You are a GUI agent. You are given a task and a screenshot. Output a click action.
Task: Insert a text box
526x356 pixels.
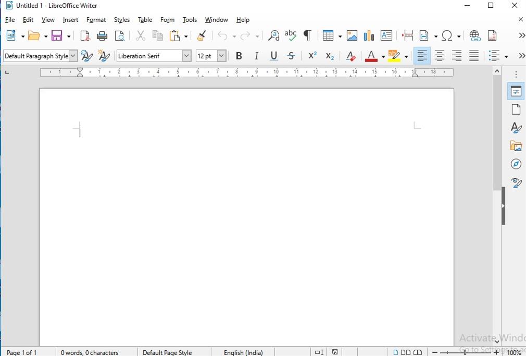pos(386,35)
